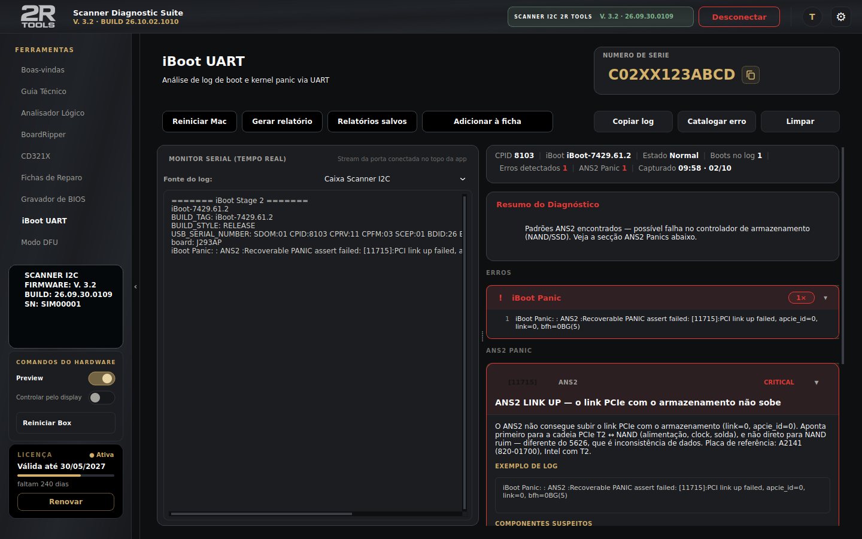Viewport: 862px width, 539px height.
Task: Open the Fonte do log dropdown
Action: [x=394, y=179]
